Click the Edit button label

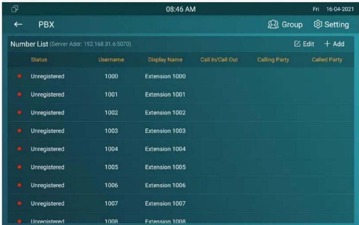tap(308, 44)
